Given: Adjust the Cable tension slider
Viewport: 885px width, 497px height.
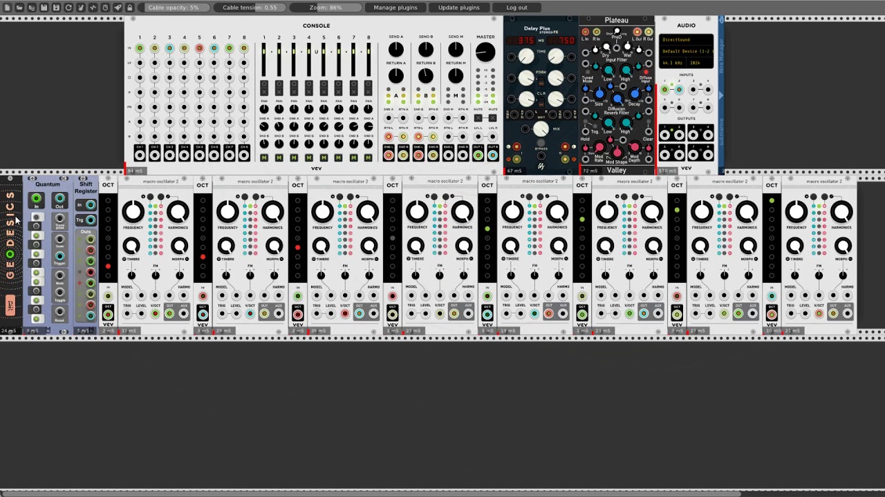Looking at the screenshot, I should point(250,8).
